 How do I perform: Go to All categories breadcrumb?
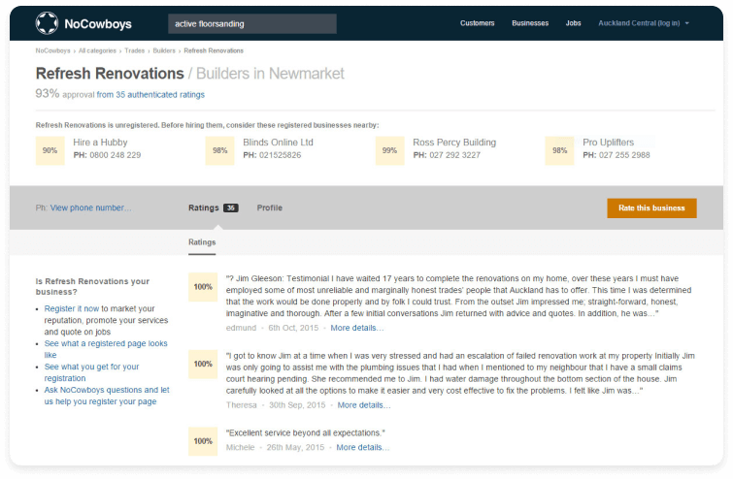click(97, 50)
